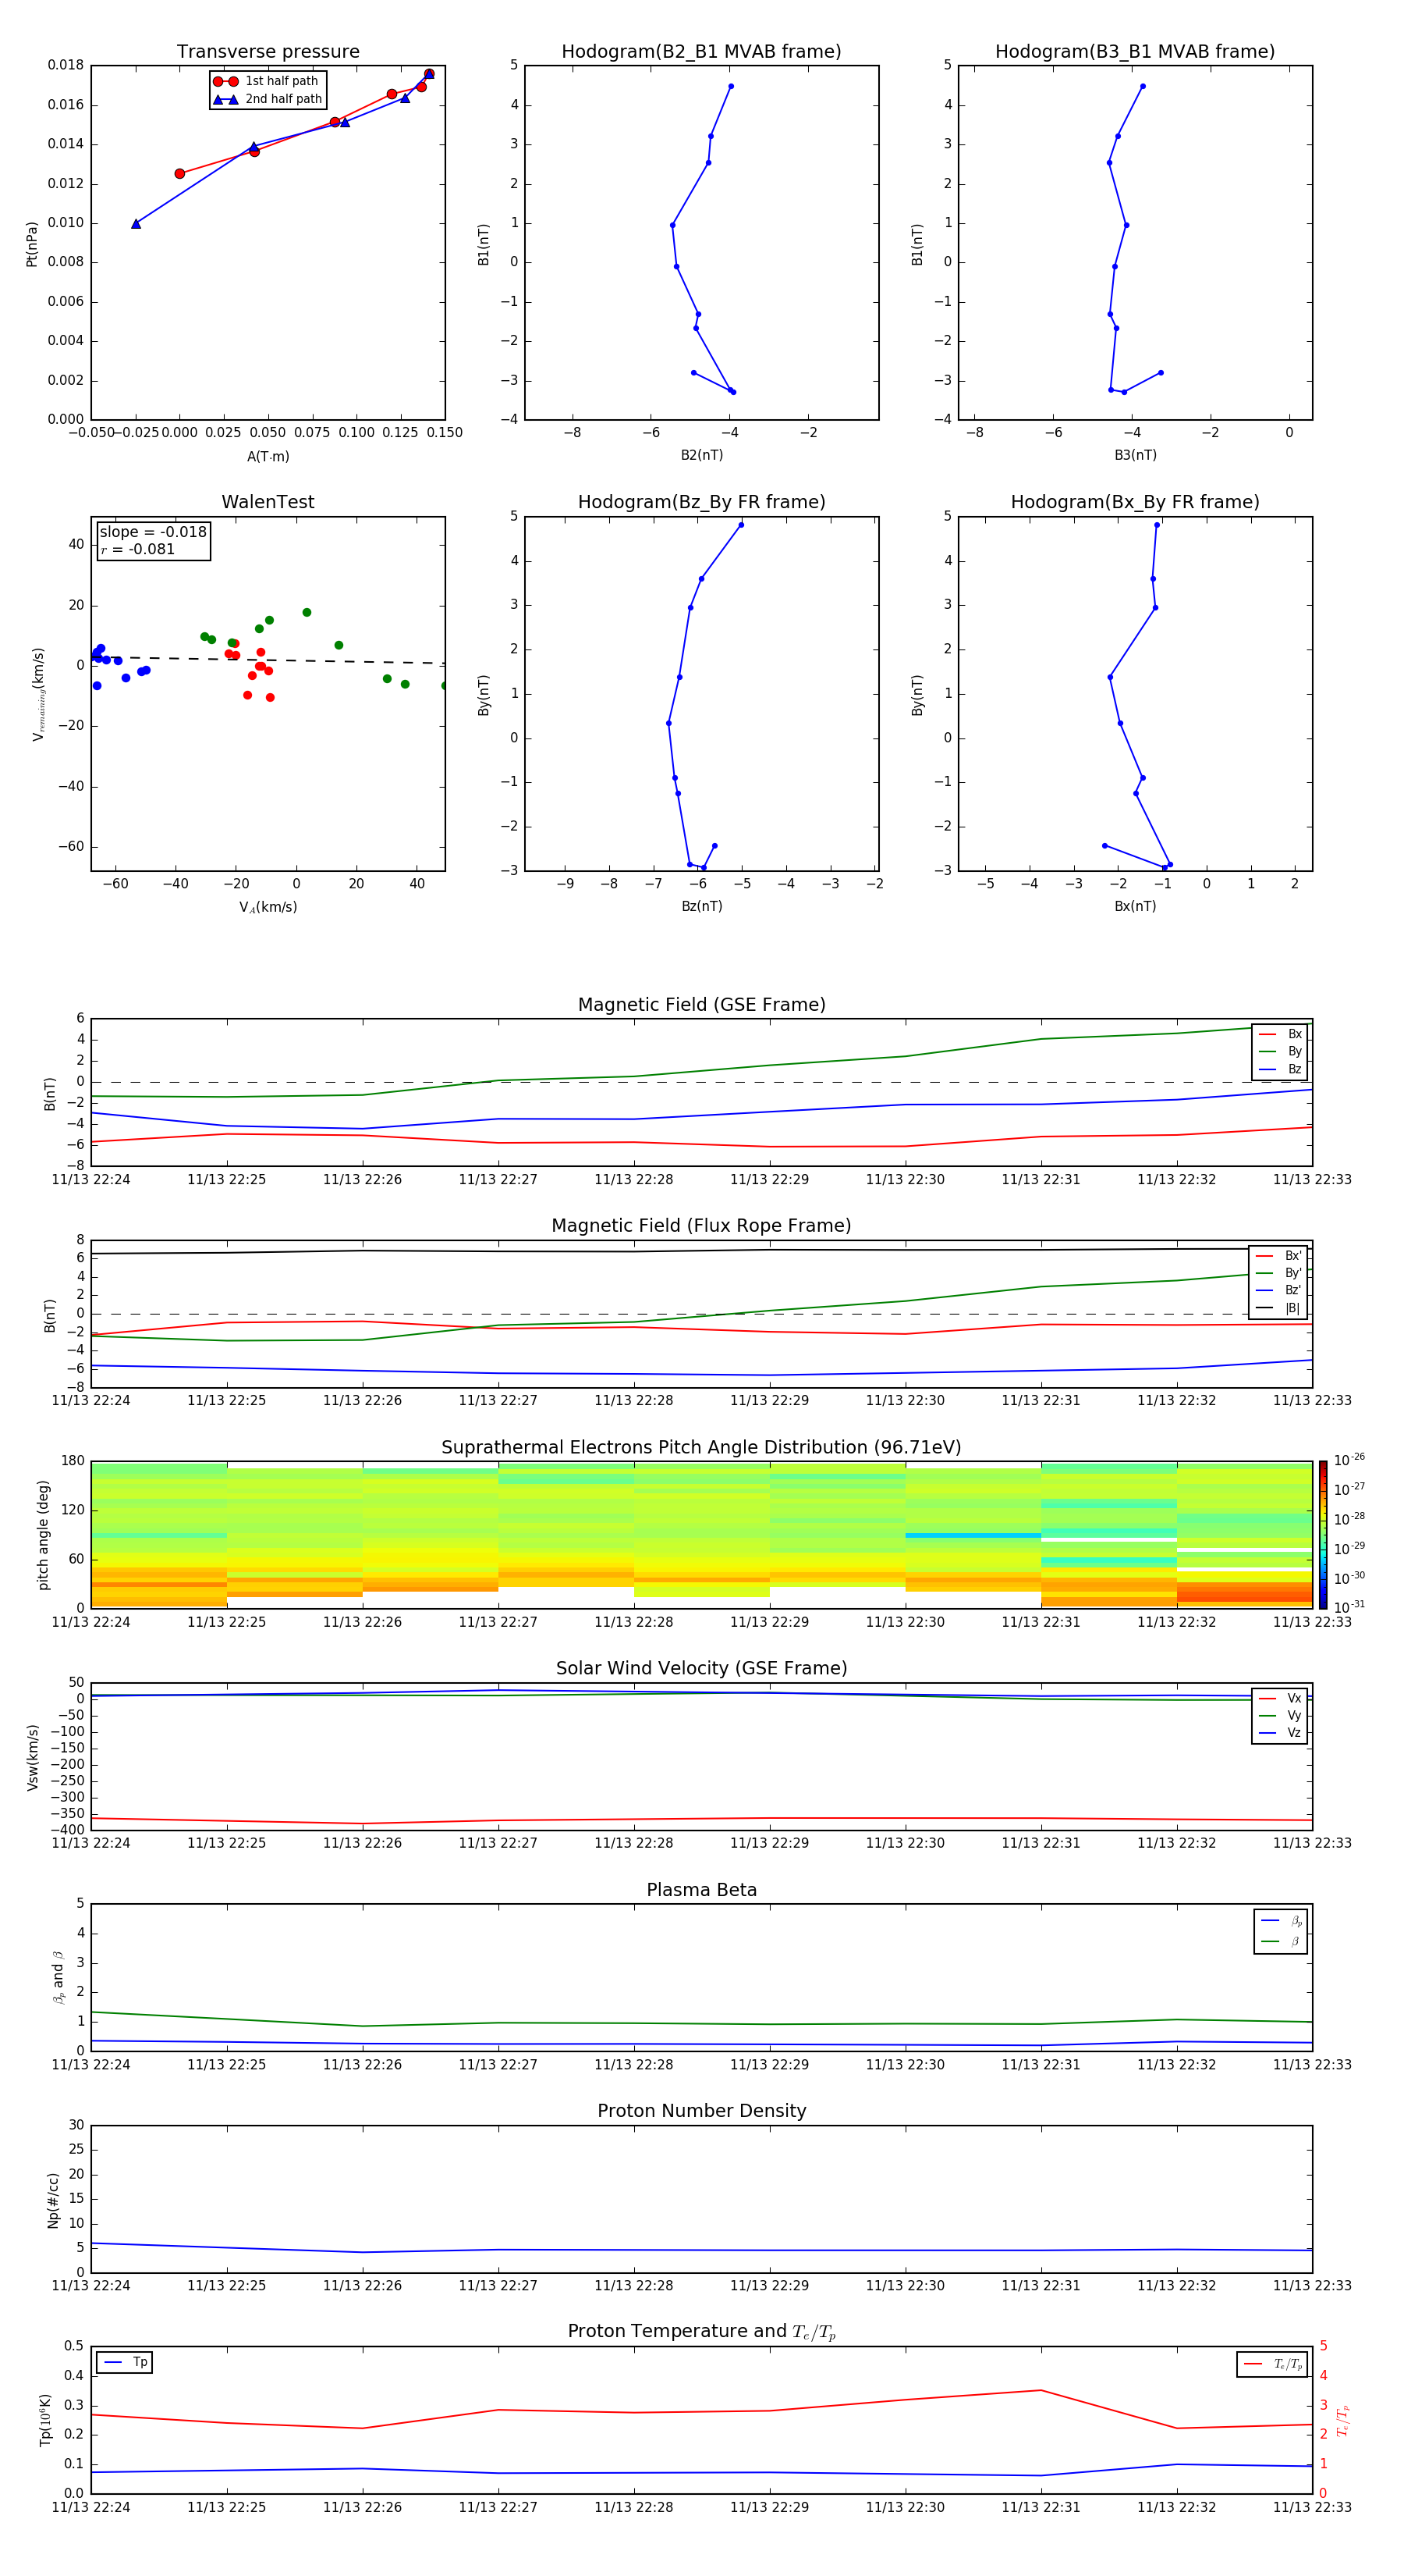The image size is (1404, 2576).
Task: Click the "βp and β" y-axis label
Action: click(x=59, y=1977)
